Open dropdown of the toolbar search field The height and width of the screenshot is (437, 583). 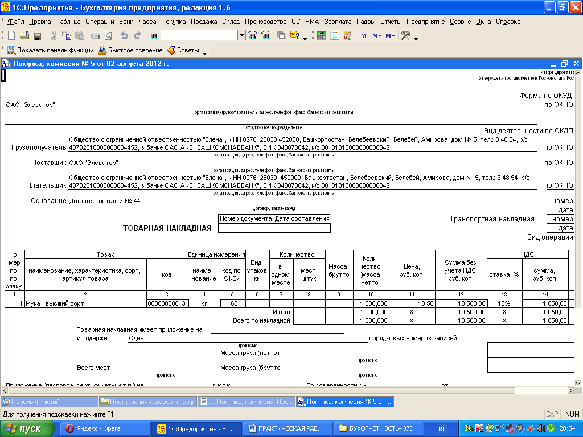(241, 36)
